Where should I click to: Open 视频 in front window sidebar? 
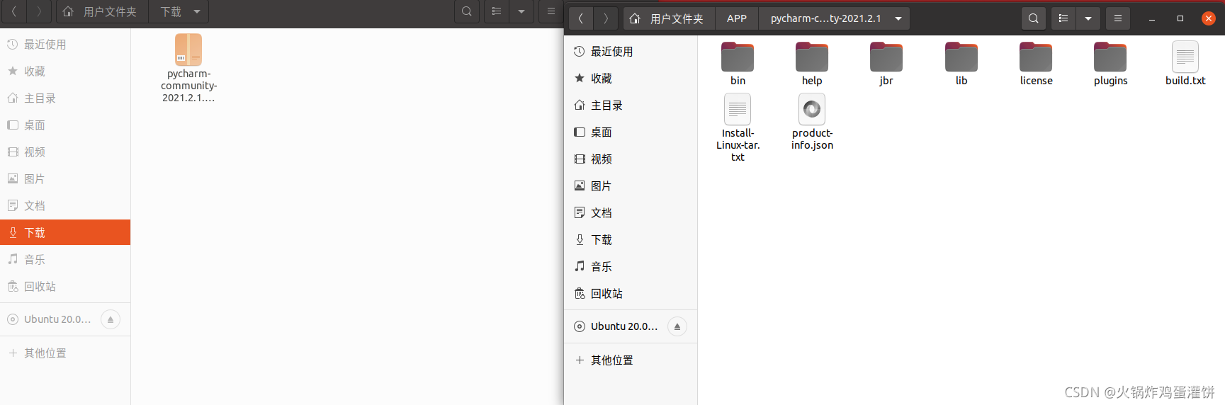tap(631, 159)
